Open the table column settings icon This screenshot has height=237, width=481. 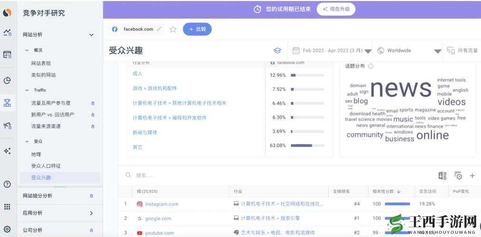point(458,175)
